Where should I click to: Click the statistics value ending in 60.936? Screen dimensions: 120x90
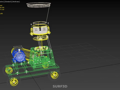pyautogui.click(x=2, y=7)
